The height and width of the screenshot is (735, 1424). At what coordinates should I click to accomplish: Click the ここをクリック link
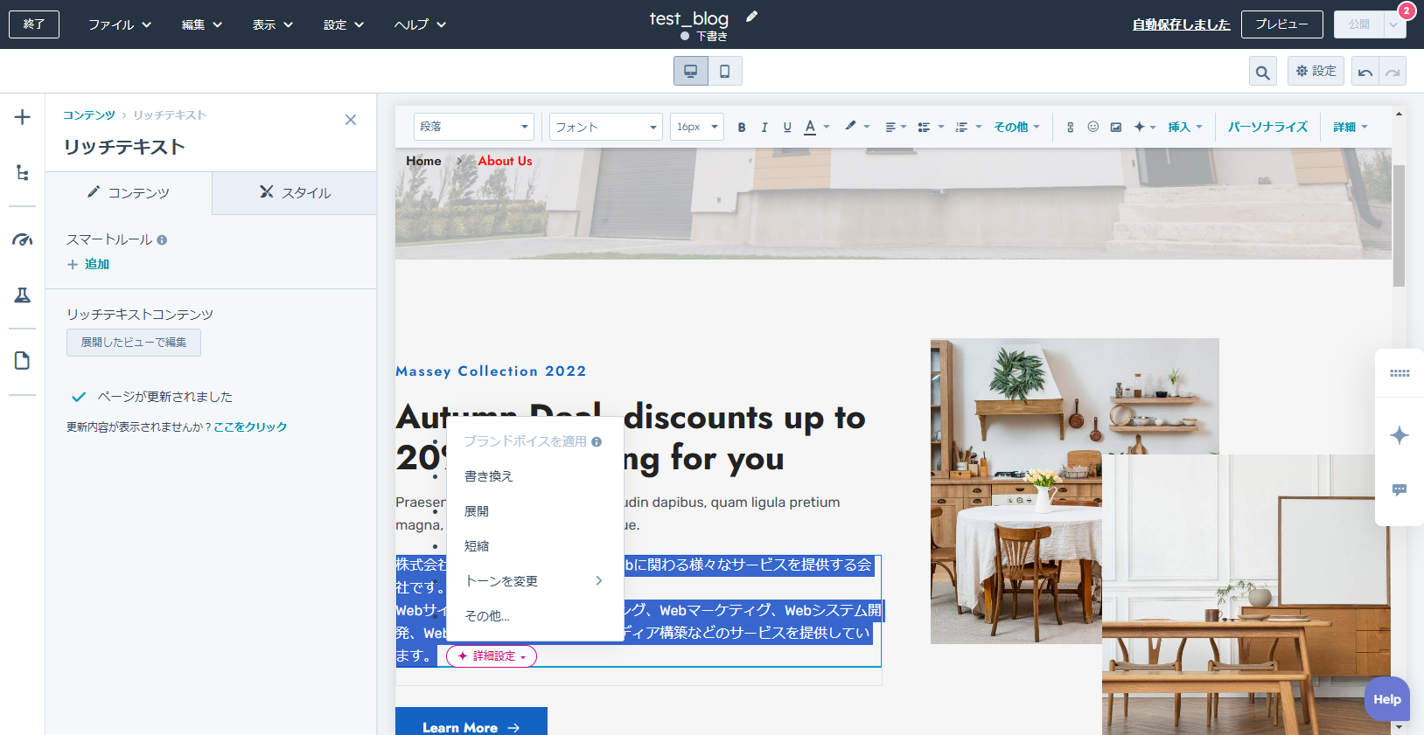click(x=250, y=427)
